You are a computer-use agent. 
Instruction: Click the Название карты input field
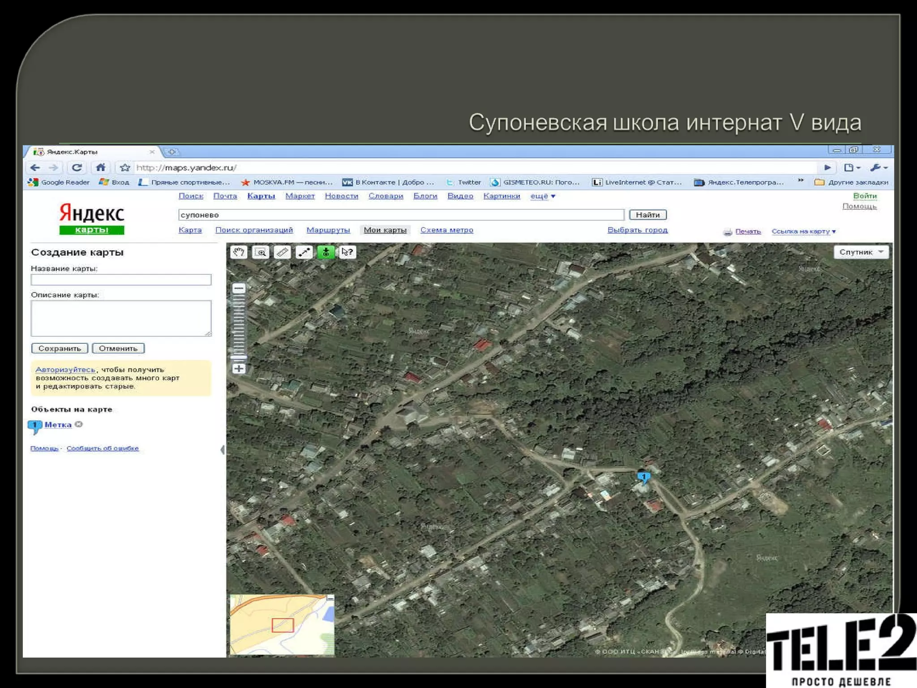click(121, 280)
